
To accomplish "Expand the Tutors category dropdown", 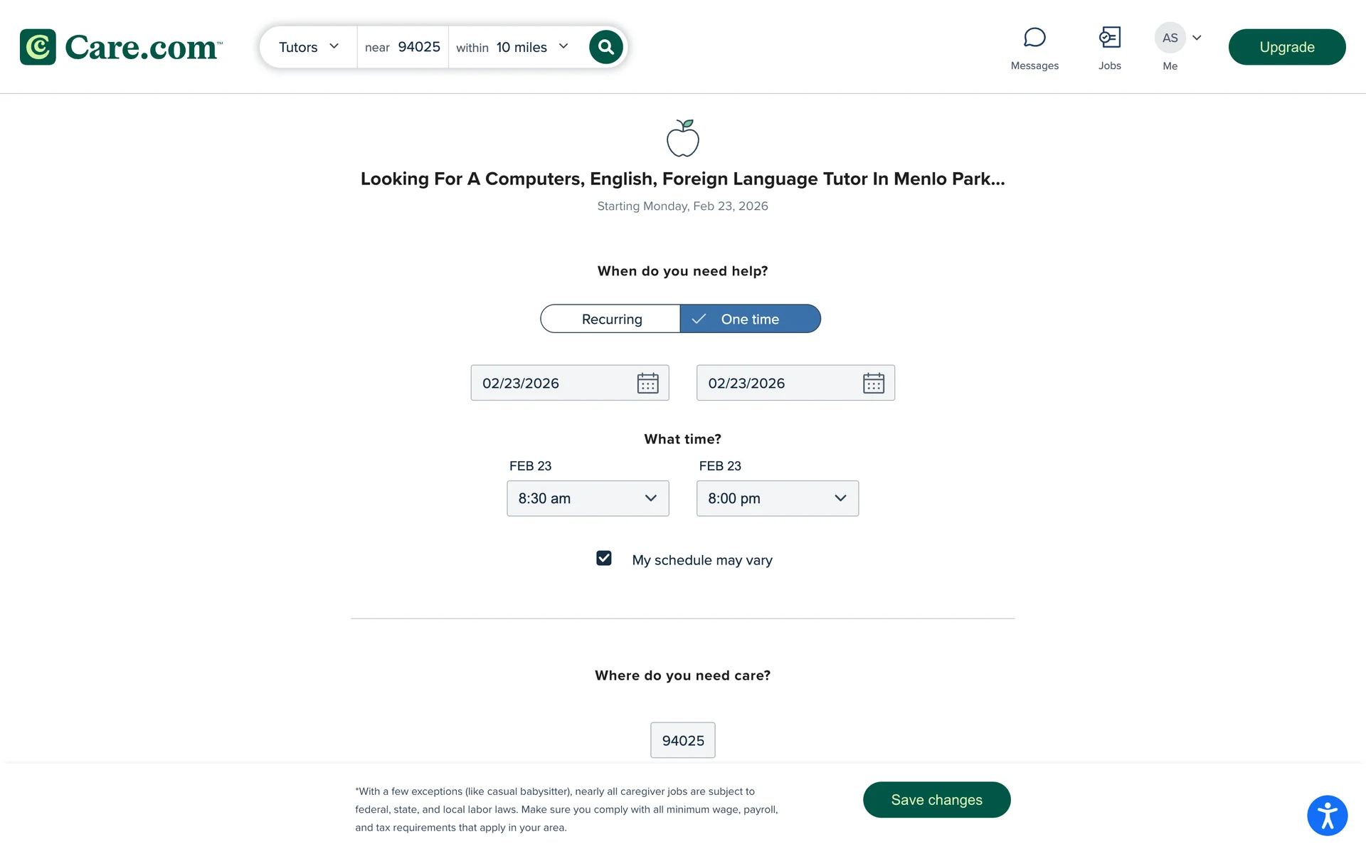I will point(309,47).
